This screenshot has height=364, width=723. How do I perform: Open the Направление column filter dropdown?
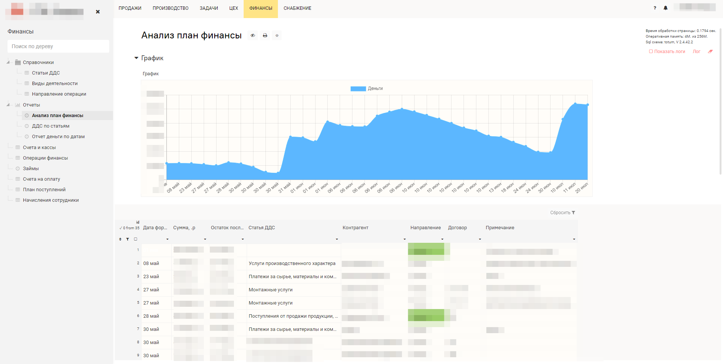pyautogui.click(x=442, y=239)
